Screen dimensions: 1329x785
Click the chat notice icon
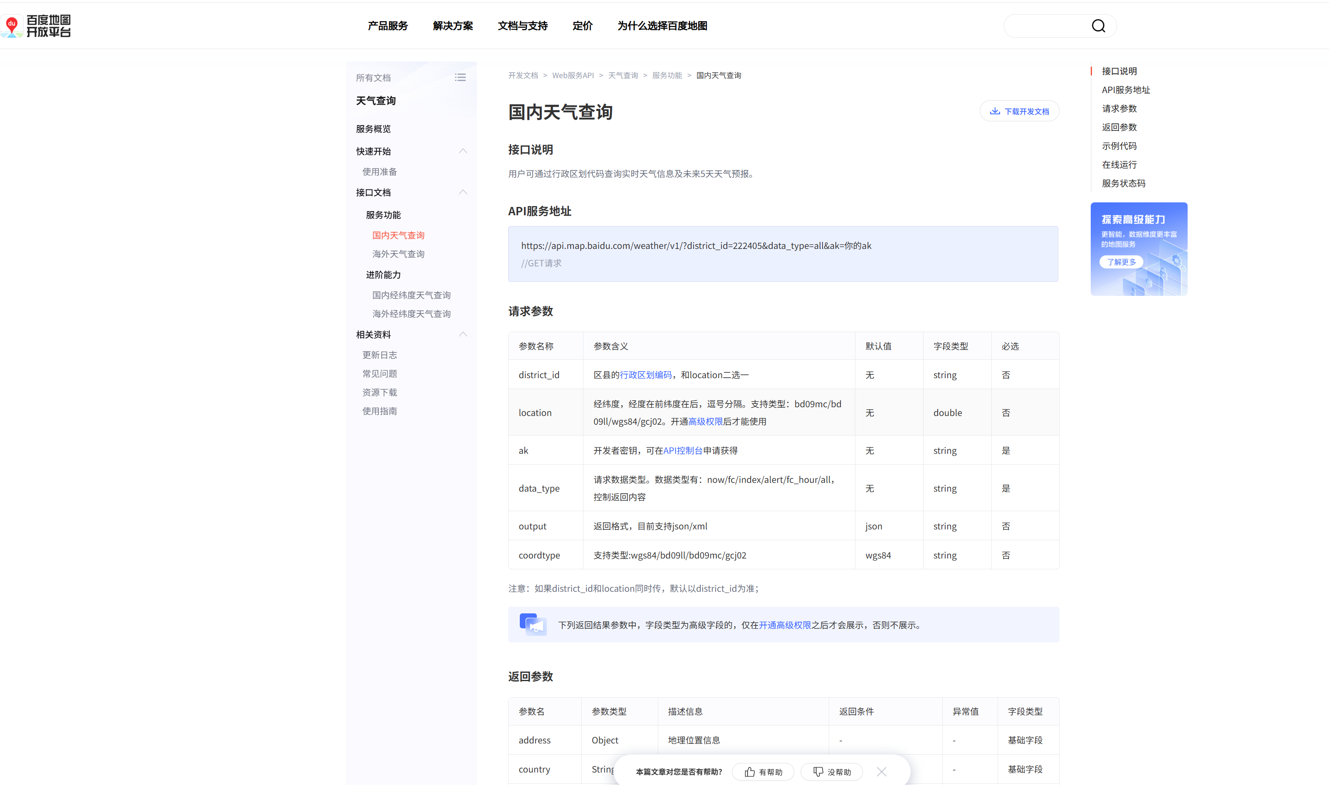[532, 625]
